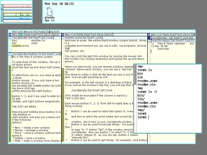The image size is (207, 155).
Task: Click the 'c' blue graph in stats
Action: click(17, 18)
